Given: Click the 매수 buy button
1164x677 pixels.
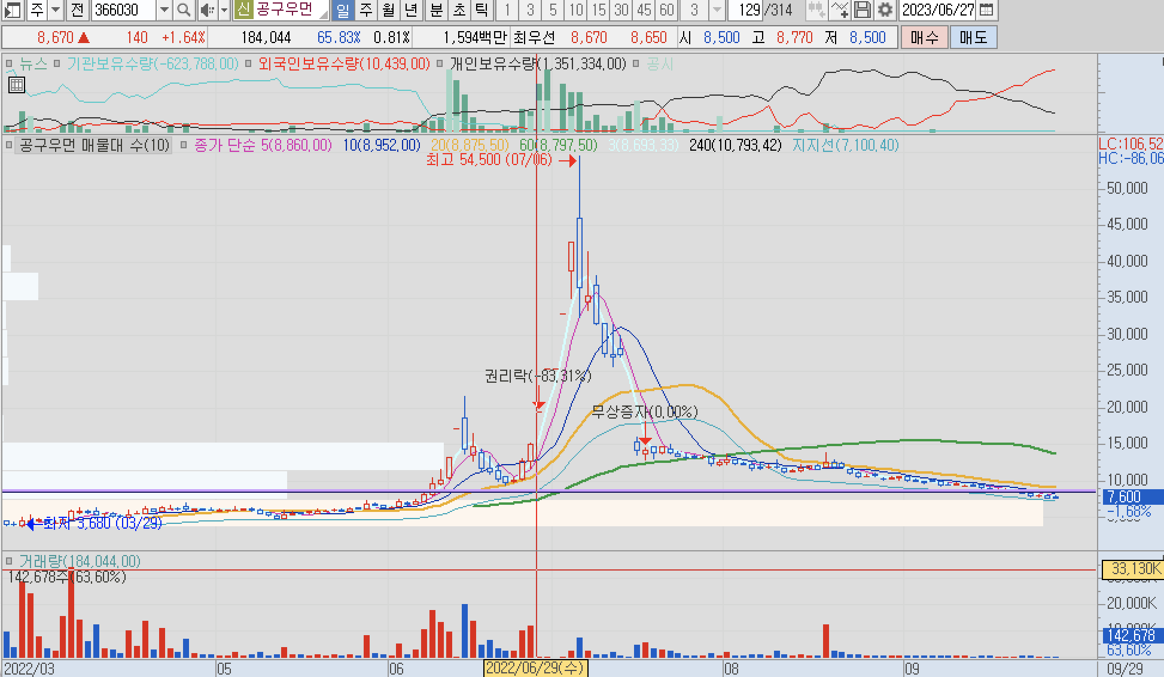Looking at the screenshot, I should 924,37.
